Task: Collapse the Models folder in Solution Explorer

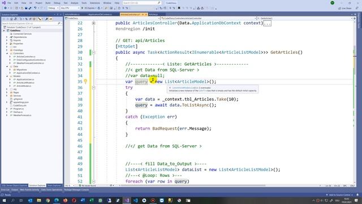Action: point(7,76)
